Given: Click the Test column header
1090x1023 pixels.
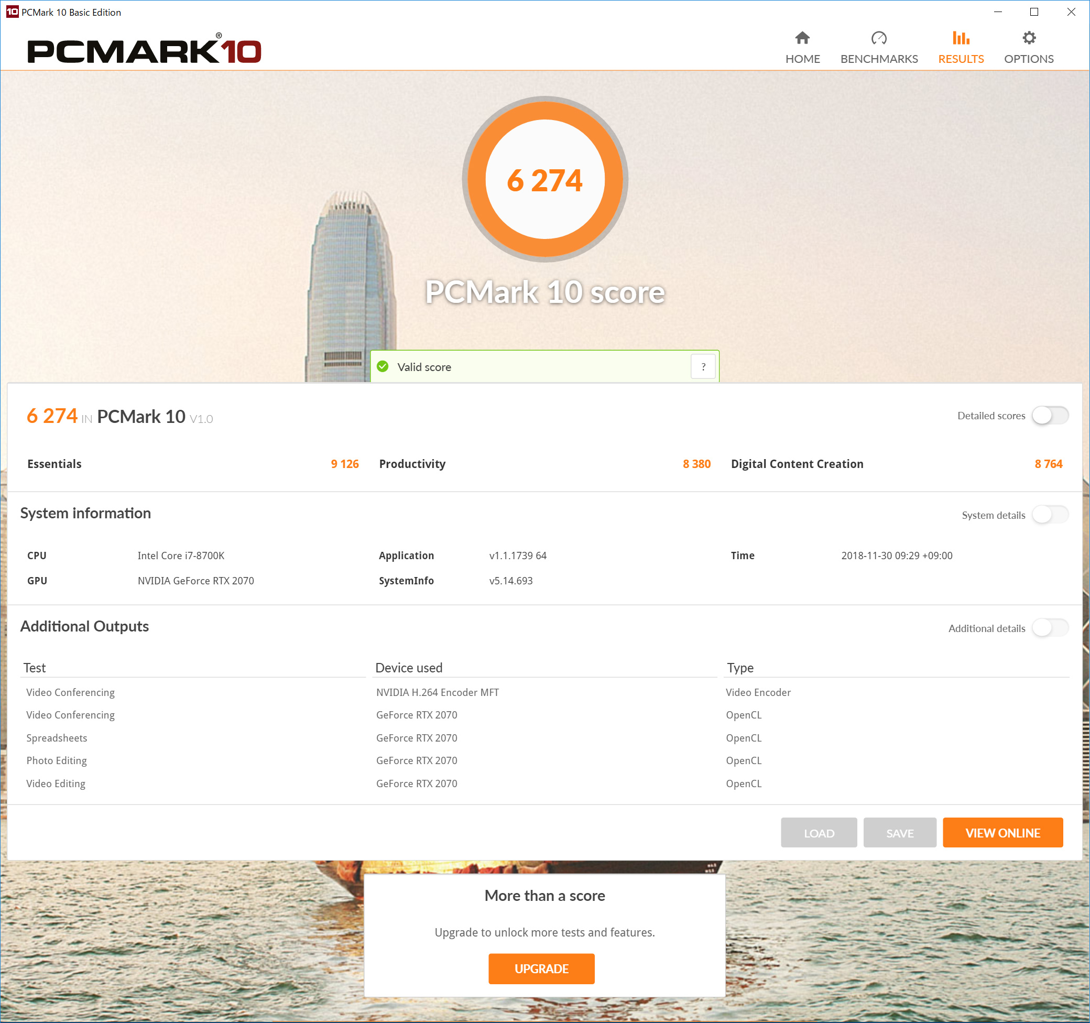Looking at the screenshot, I should coord(35,668).
